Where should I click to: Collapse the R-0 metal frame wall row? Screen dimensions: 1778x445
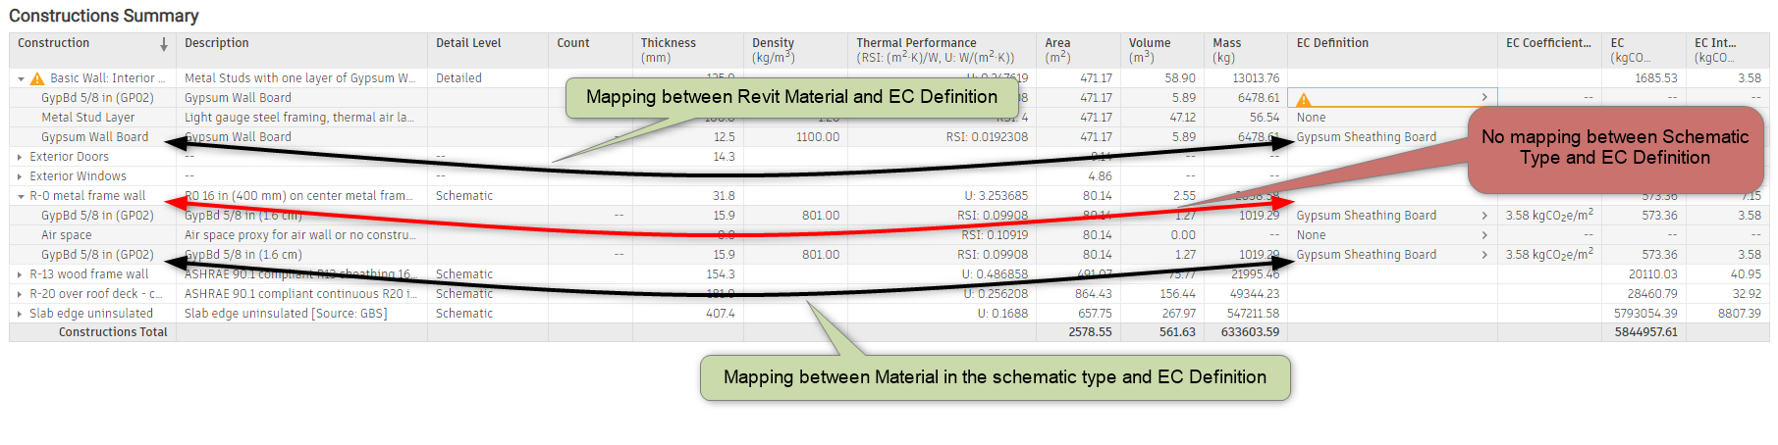click(x=21, y=196)
